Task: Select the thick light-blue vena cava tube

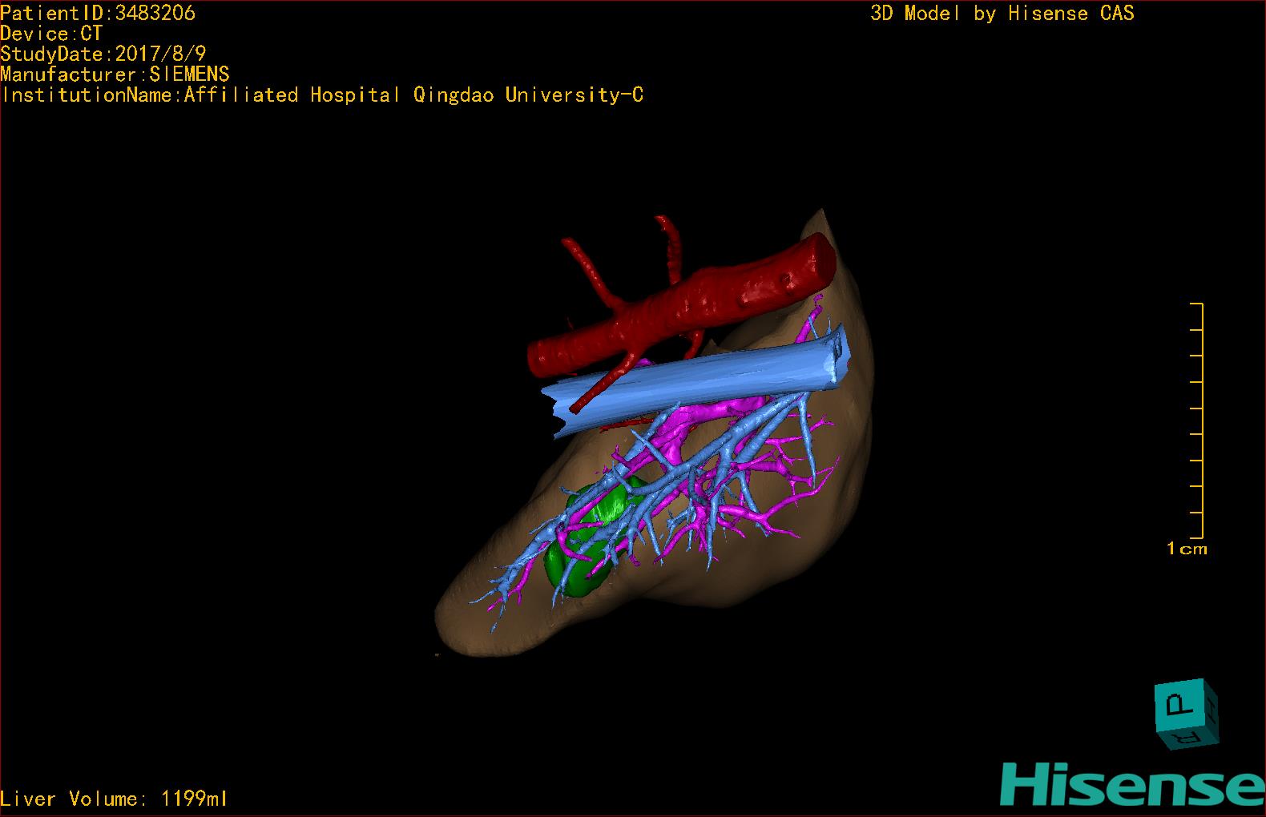Action: (695, 382)
